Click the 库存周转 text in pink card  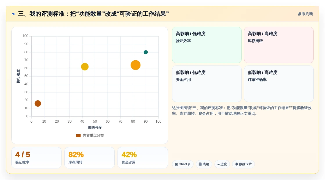(x=255, y=41)
